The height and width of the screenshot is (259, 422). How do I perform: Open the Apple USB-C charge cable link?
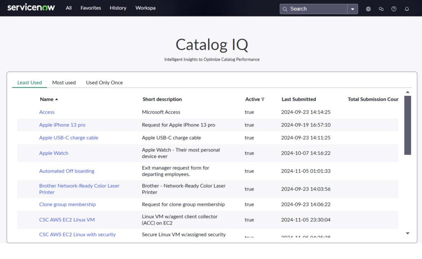pyautogui.click(x=69, y=138)
